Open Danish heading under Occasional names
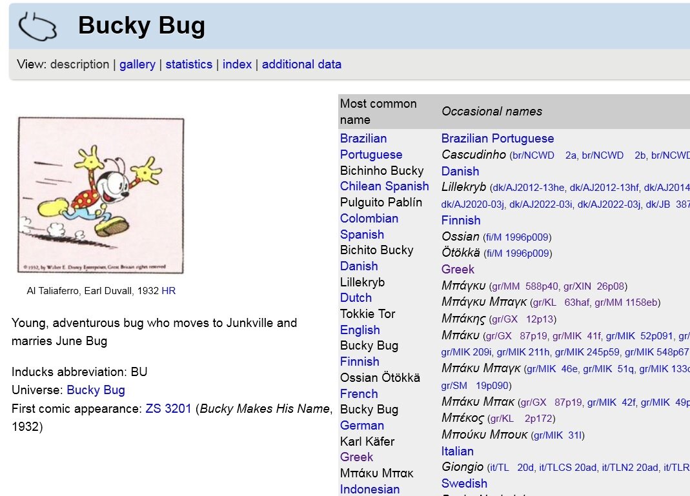The image size is (690, 496). pyautogui.click(x=460, y=171)
